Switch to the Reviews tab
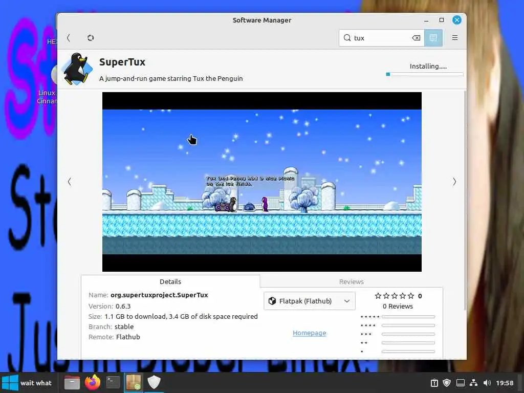The height and width of the screenshot is (393, 524). point(351,281)
